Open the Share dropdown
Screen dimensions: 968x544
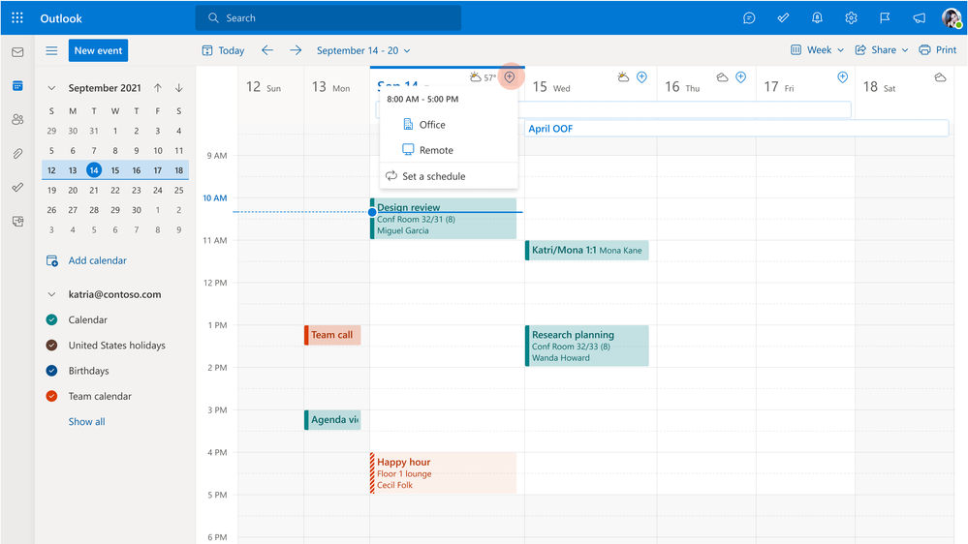(882, 50)
